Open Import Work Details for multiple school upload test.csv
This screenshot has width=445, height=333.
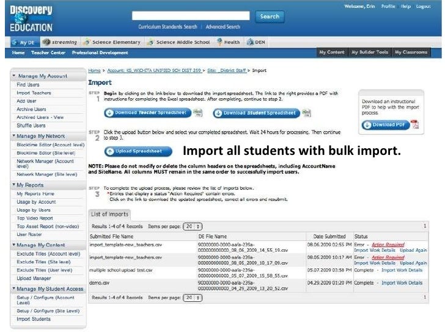(402, 270)
